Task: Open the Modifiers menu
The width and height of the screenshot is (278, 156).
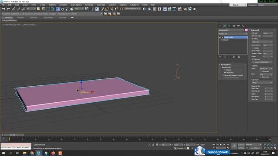Action: click(x=52, y=5)
